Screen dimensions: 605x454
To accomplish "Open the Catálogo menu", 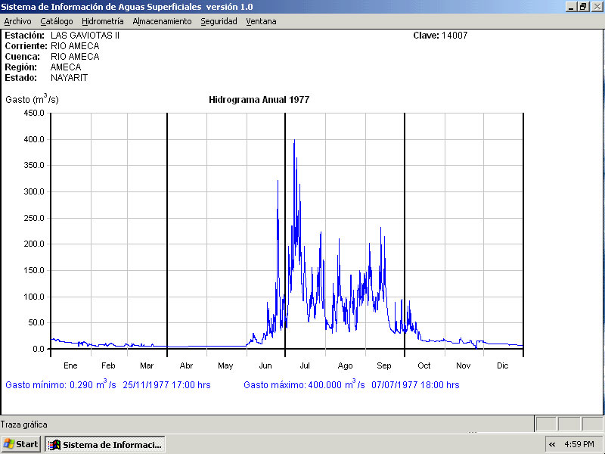I will coord(57,21).
